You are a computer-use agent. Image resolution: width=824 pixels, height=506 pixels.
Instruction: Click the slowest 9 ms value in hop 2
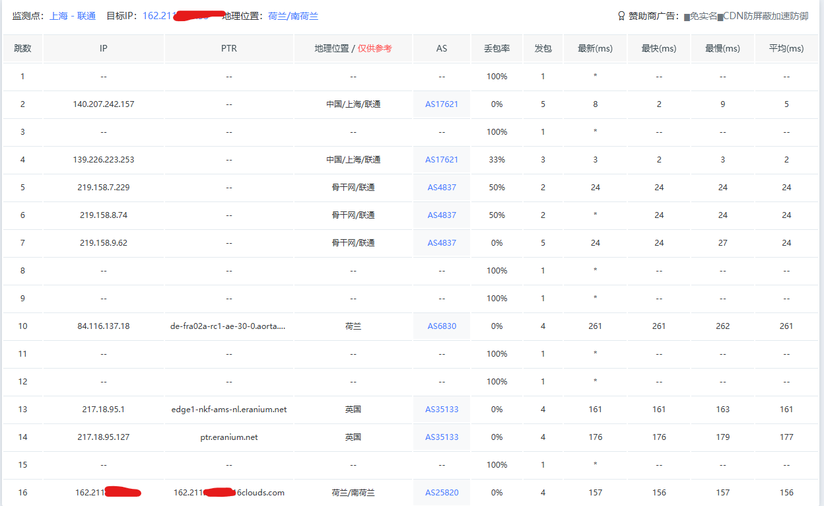tap(723, 104)
